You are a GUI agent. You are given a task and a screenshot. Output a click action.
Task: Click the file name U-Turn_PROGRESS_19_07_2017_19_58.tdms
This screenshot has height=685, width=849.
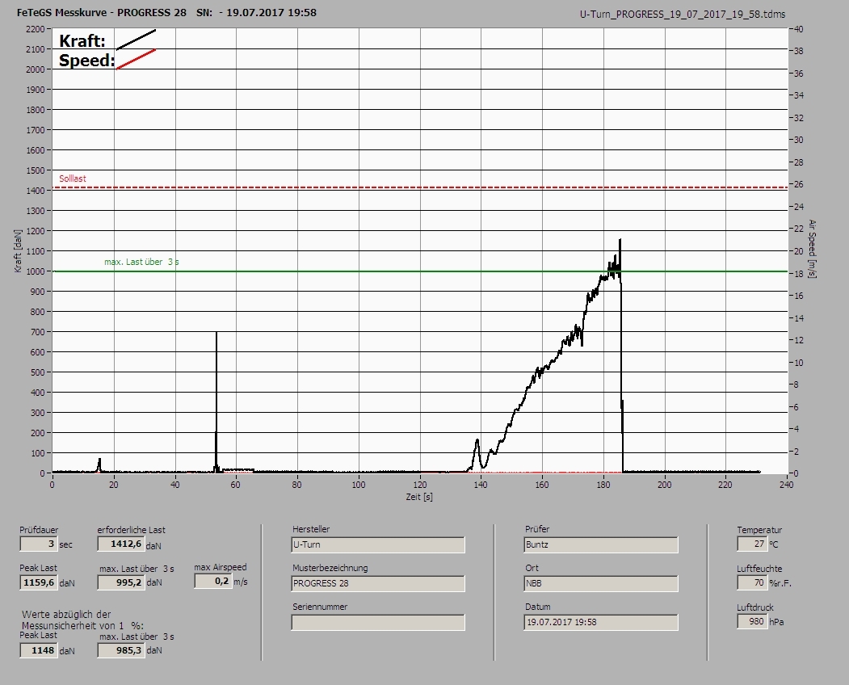tap(683, 15)
